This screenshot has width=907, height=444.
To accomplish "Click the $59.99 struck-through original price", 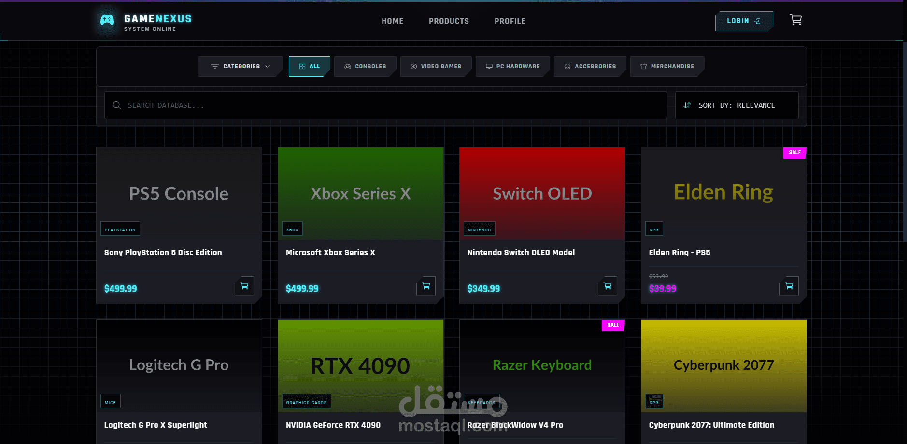I will click(x=659, y=276).
